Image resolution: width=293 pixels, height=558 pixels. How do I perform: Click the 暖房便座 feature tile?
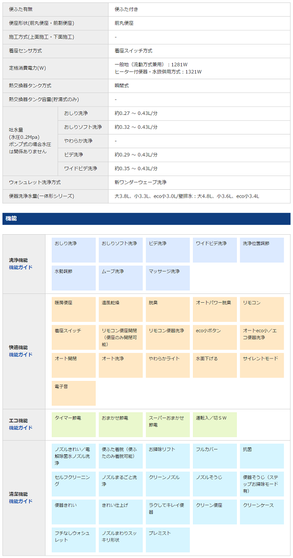[74, 309]
